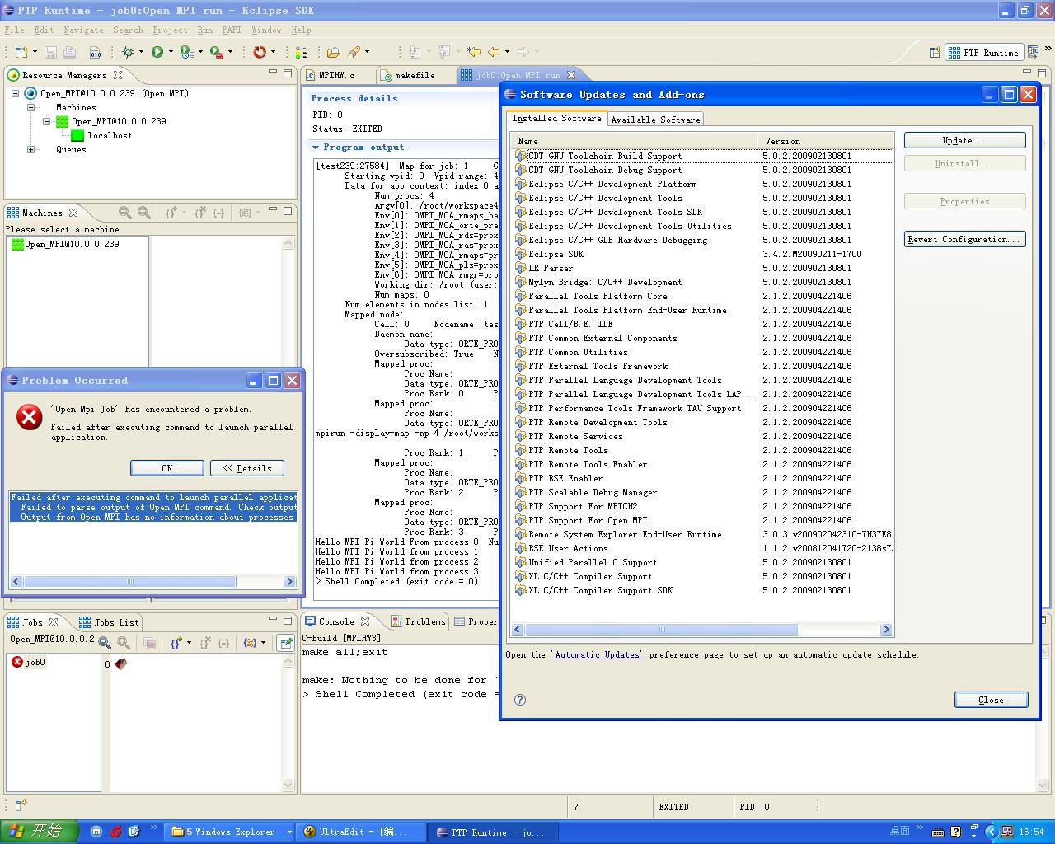The height and width of the screenshot is (844, 1055).
Task: Click the traffic-light list icon in toolbar
Action: coord(302,52)
